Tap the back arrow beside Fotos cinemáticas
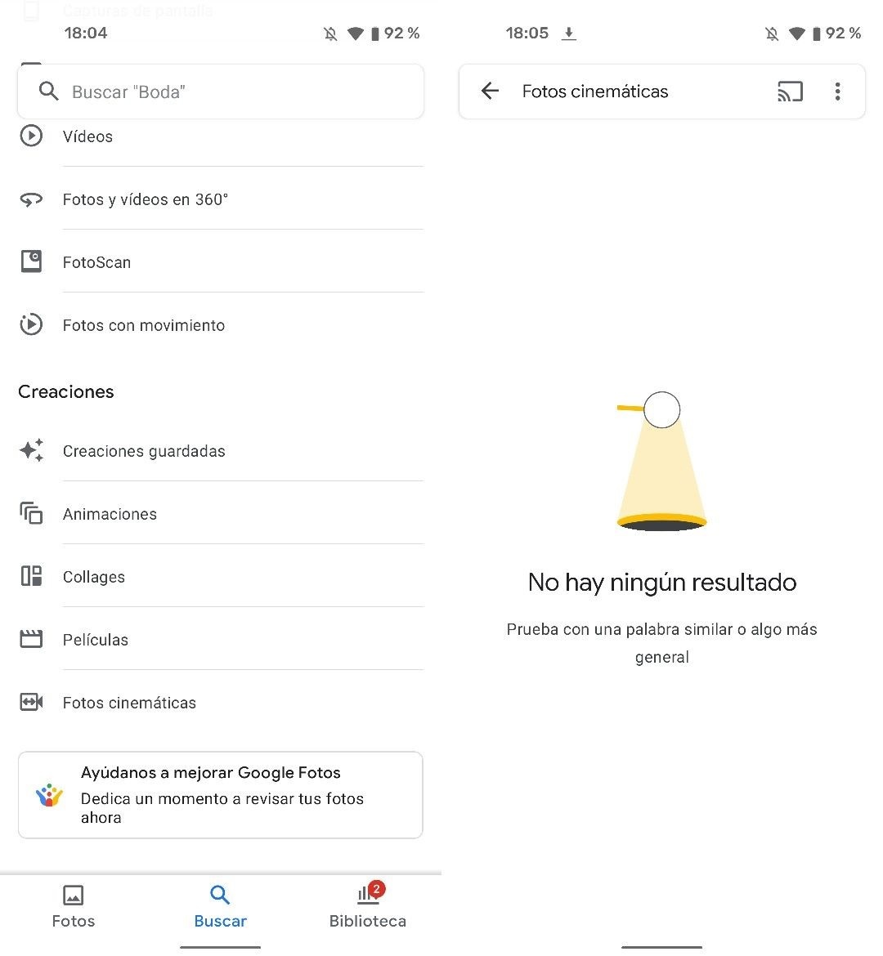 point(490,91)
